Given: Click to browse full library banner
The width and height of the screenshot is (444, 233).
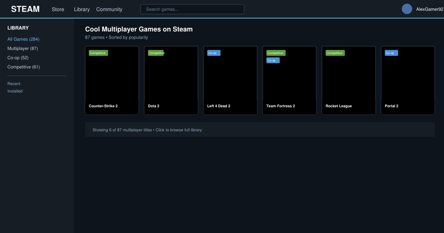Looking at the screenshot, I should (260, 129).
